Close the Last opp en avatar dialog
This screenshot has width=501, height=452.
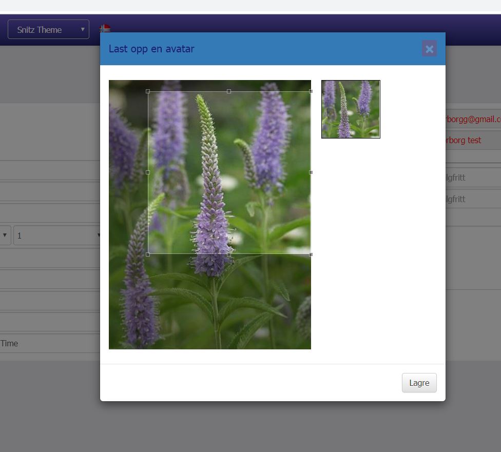429,49
